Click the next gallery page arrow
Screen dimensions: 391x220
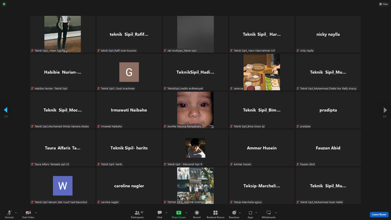coord(385,110)
